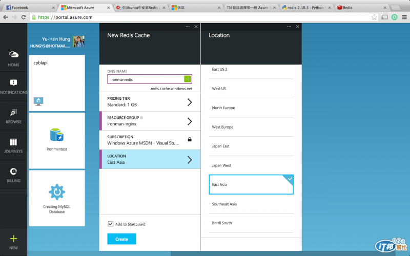
Task: Open the more options dots on Location blade
Action: pos(289,27)
